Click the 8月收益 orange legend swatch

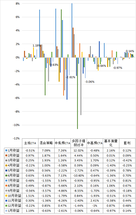point(6,185)
